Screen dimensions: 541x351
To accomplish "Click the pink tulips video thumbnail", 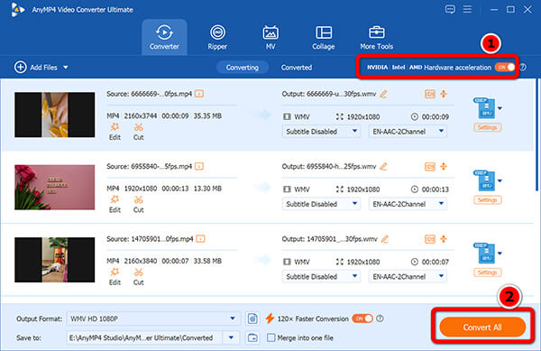I will [x=54, y=187].
